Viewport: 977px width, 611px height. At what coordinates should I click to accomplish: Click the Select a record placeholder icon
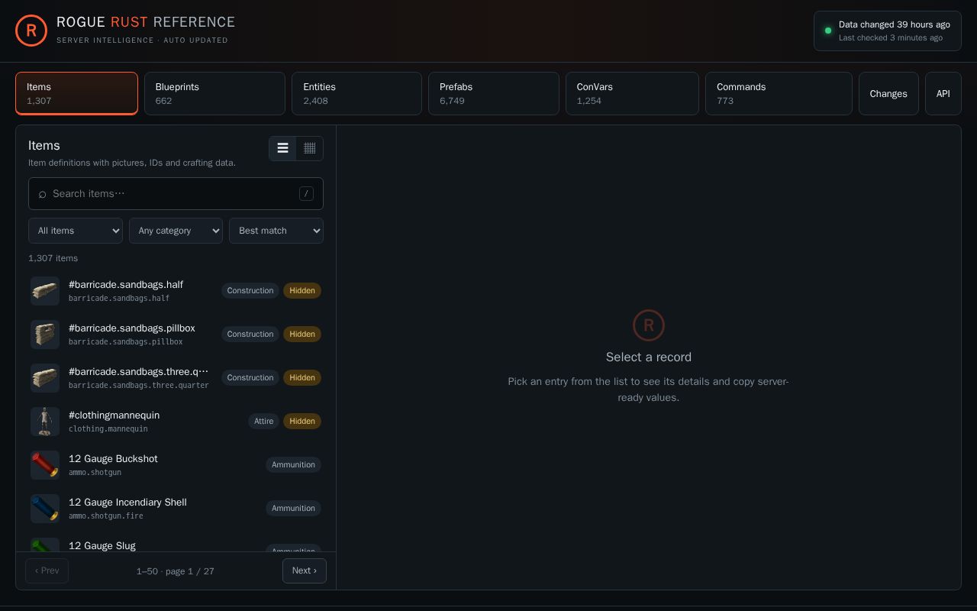click(649, 325)
